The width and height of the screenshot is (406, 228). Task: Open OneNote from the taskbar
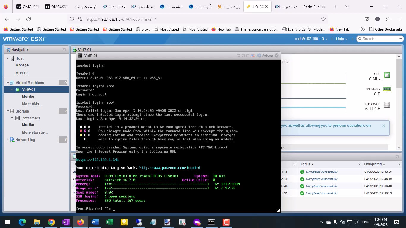[66, 222]
